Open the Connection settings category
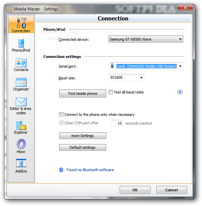202x206 pixels. pos(21,25)
